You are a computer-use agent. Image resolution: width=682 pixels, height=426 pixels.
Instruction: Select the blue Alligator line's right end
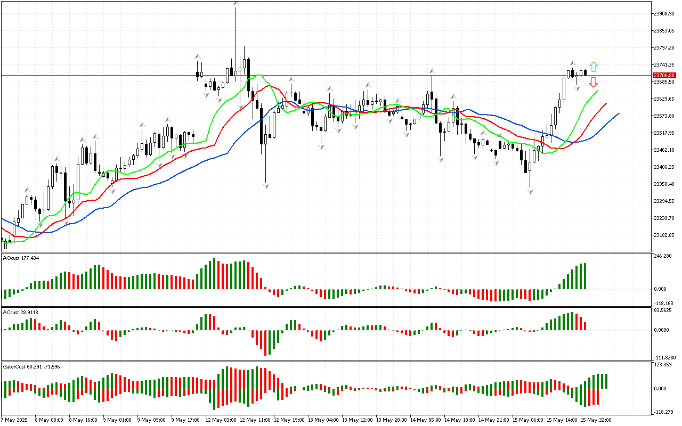(x=618, y=113)
